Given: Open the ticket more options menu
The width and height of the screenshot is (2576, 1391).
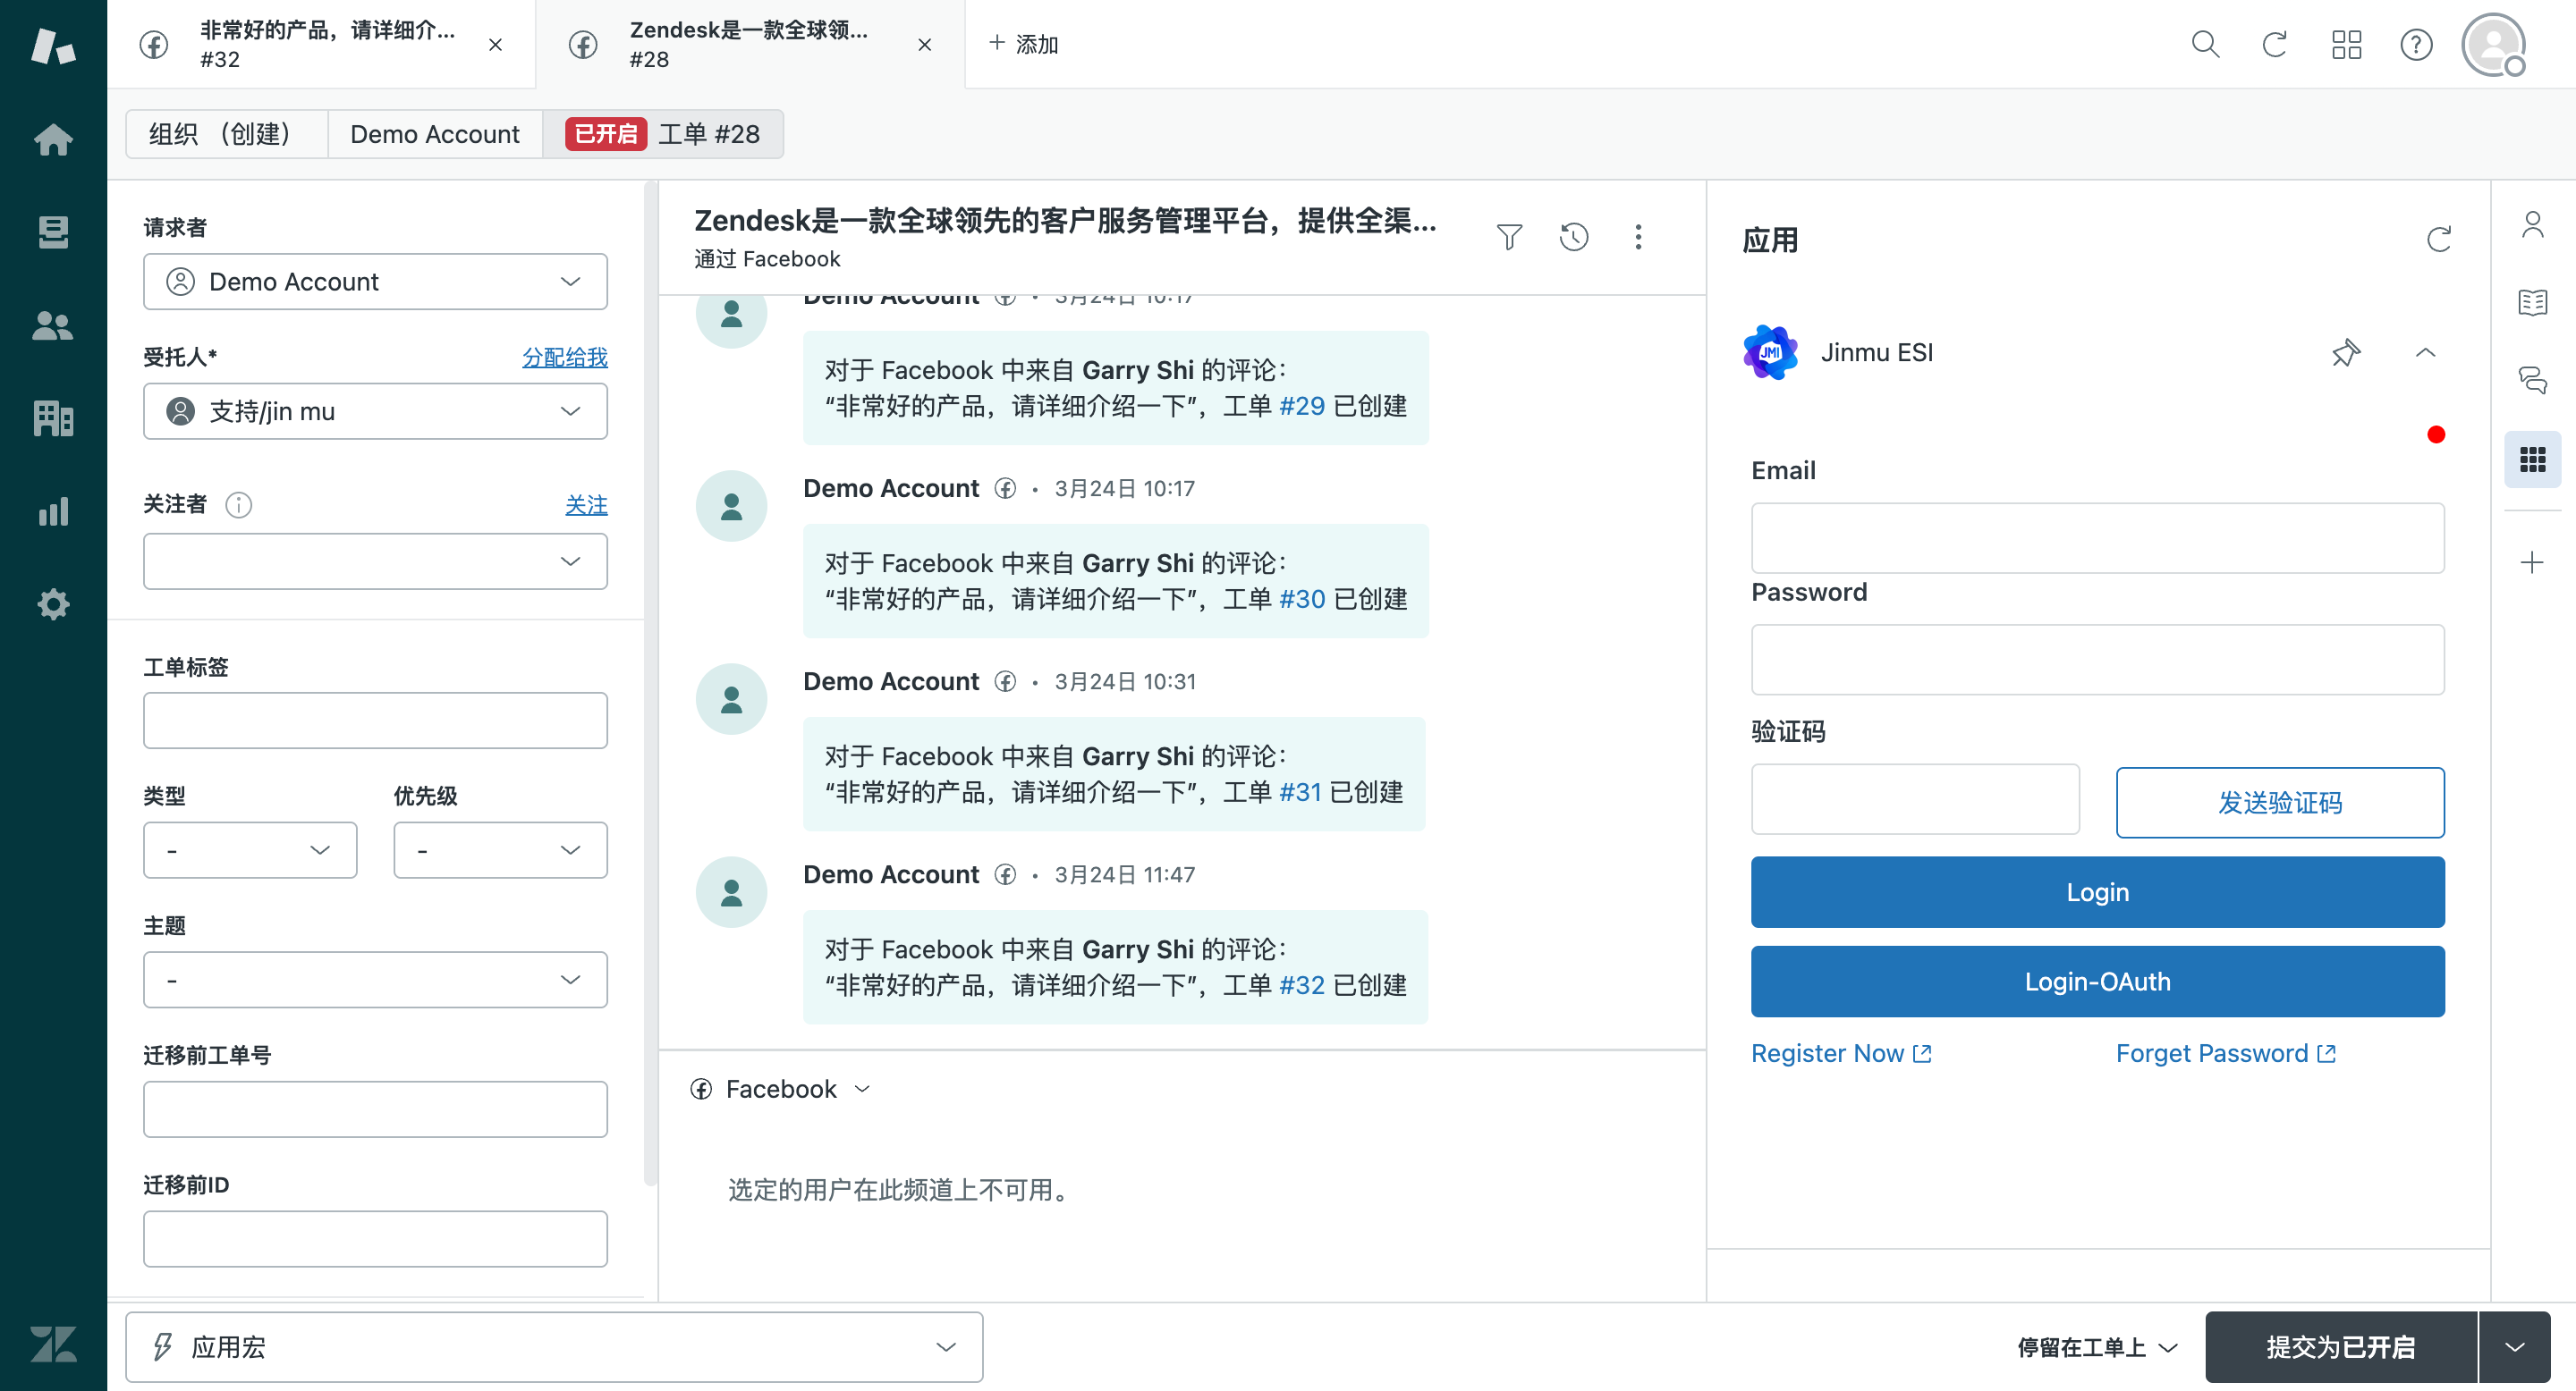Looking at the screenshot, I should coord(1638,237).
